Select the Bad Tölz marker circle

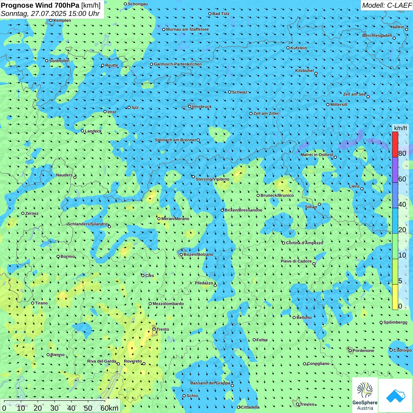click(x=210, y=14)
